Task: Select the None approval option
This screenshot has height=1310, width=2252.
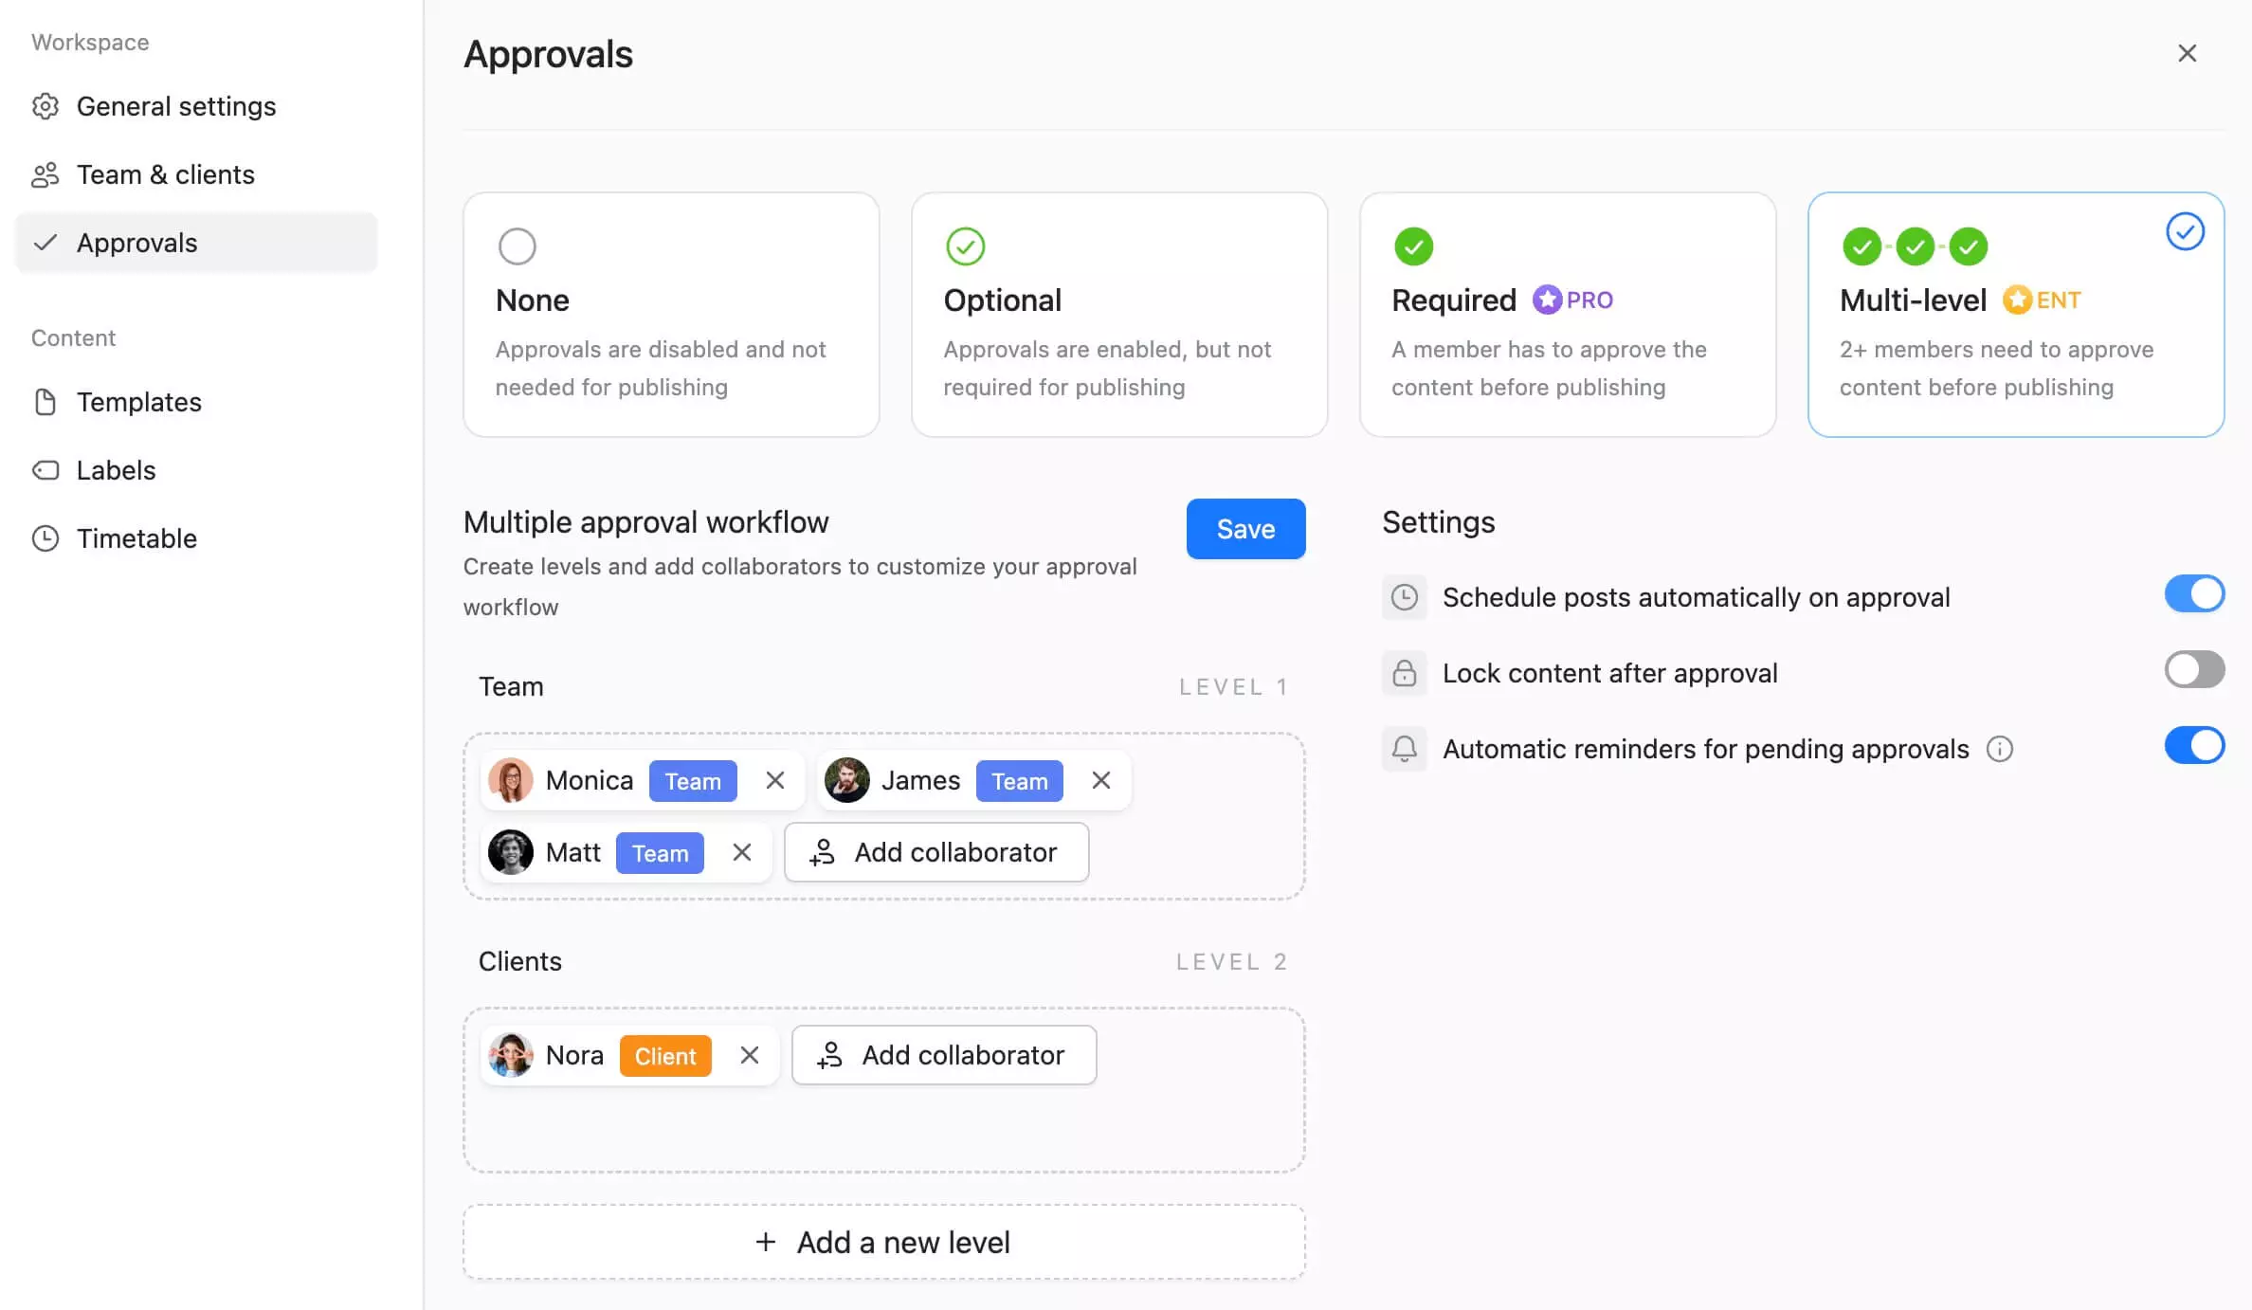Action: coord(671,315)
